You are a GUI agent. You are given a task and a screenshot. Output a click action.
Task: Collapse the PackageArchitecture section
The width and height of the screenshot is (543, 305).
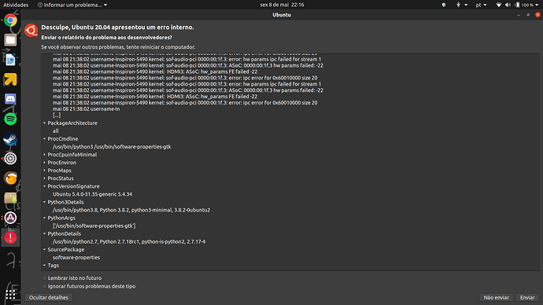coord(44,123)
